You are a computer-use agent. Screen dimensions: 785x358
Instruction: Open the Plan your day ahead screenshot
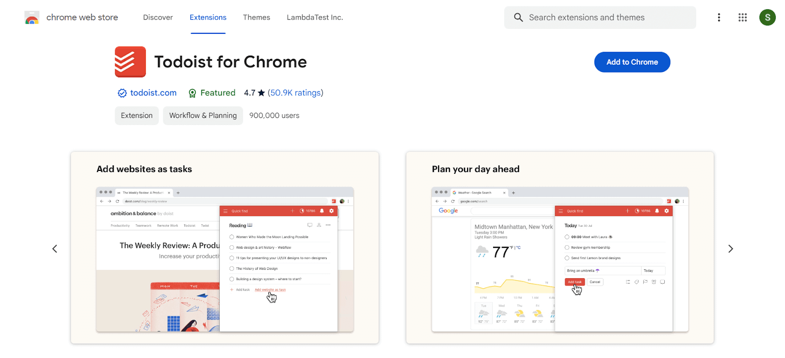(x=560, y=248)
